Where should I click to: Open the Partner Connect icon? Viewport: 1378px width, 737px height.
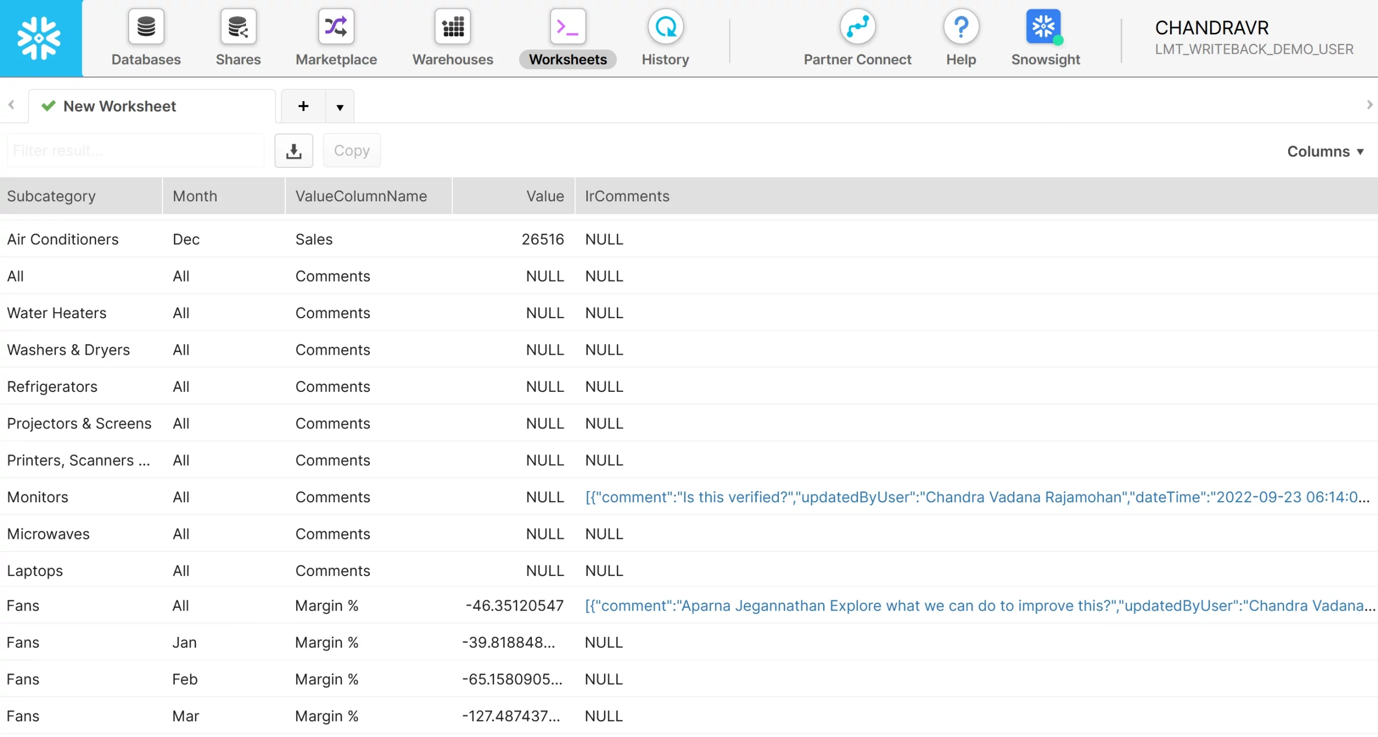857,26
